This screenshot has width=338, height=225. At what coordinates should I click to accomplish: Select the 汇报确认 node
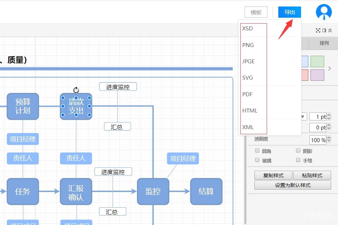pyautogui.click(x=76, y=191)
